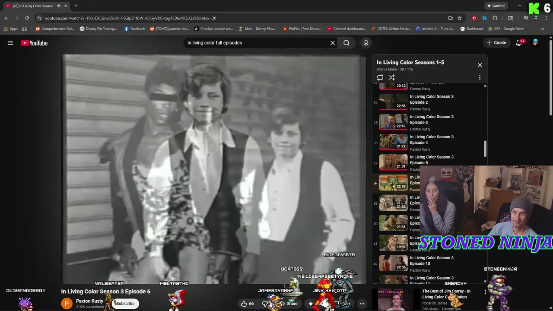The image size is (553, 311).
Task: Bookmark this page with the star
Action: [x=460, y=18]
